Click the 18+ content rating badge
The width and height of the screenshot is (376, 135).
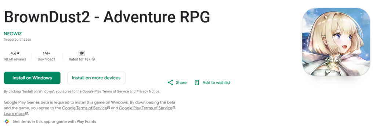click(x=82, y=53)
